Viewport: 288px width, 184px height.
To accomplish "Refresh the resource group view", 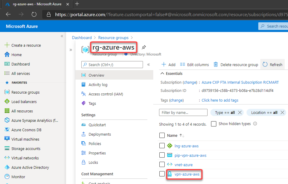I will [273, 65].
